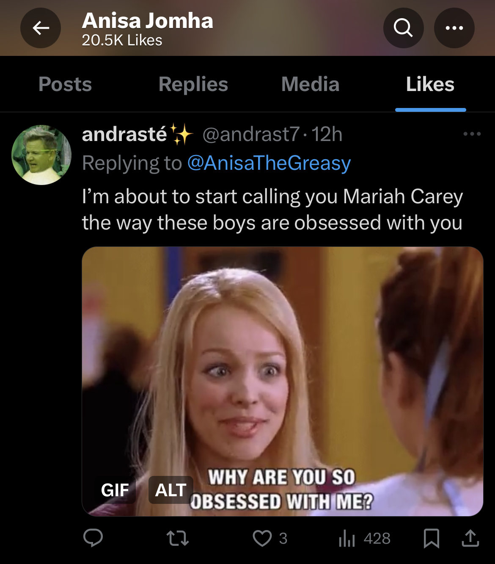
Task: Select the Likes tab
Action: [x=430, y=84]
